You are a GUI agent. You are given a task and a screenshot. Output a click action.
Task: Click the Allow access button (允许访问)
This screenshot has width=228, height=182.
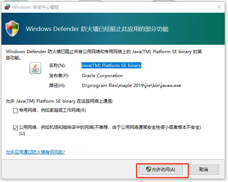161,170
